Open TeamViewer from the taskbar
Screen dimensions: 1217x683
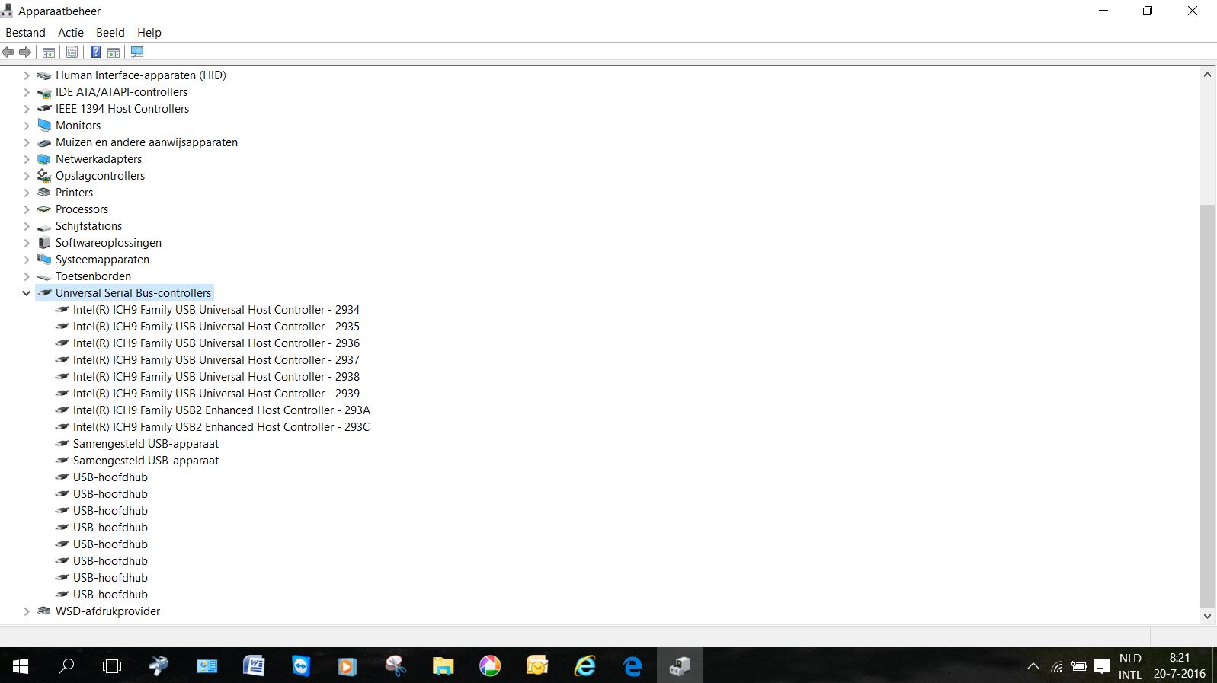tap(301, 666)
